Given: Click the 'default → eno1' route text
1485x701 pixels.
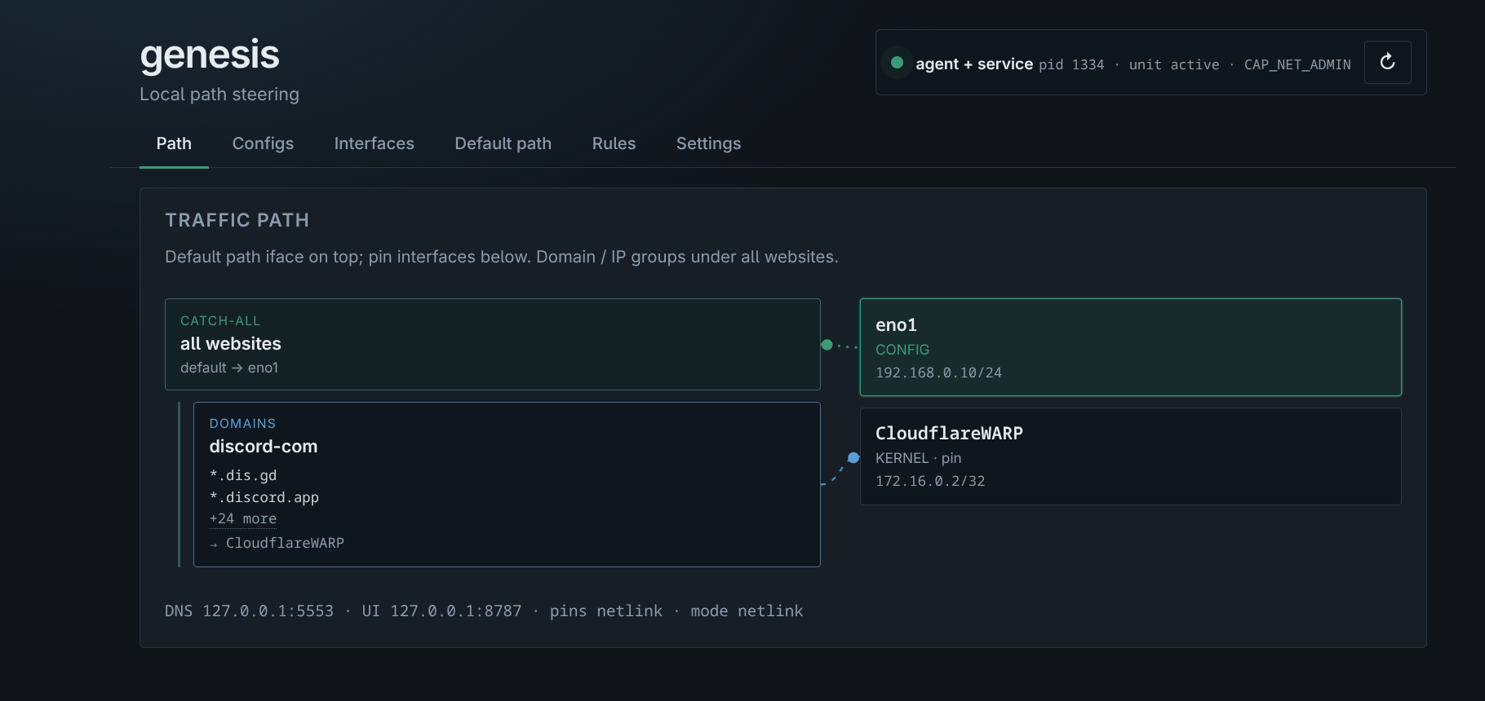Looking at the screenshot, I should (229, 368).
